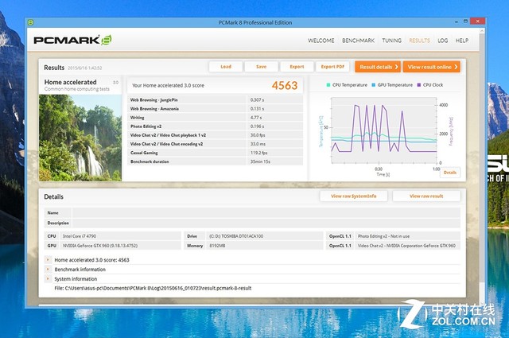Click the PCMark 8 logo

tap(72, 40)
